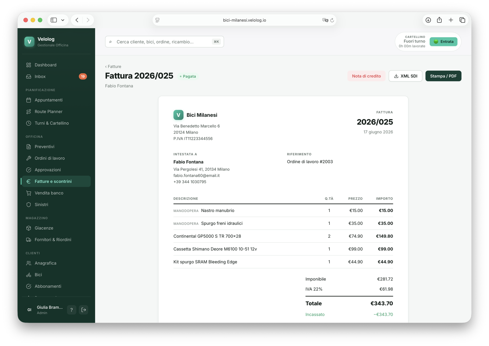
Task: Clock in with the Entrata button
Action: pyautogui.click(x=443, y=42)
